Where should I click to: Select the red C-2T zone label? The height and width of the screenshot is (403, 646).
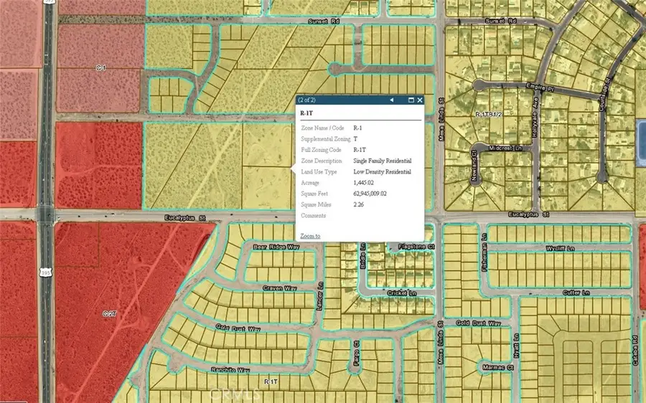110,313
